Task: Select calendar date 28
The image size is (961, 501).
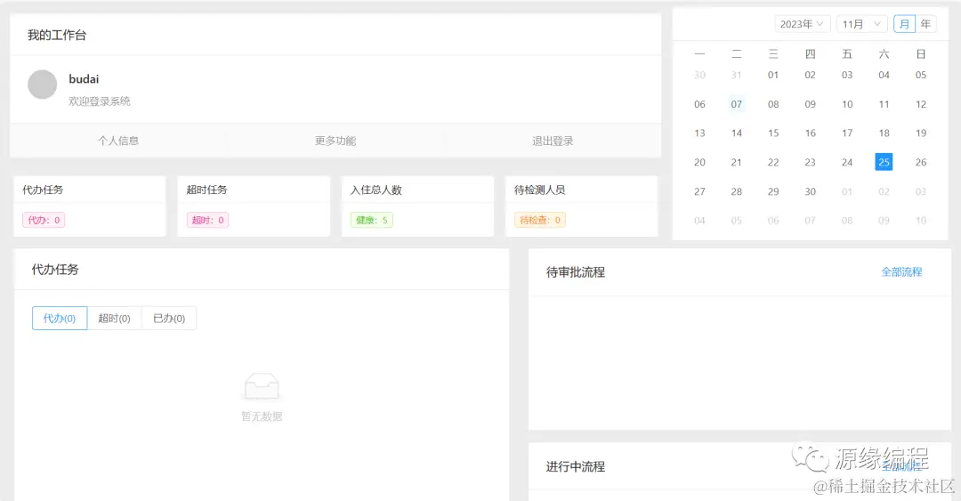Action: [x=737, y=191]
